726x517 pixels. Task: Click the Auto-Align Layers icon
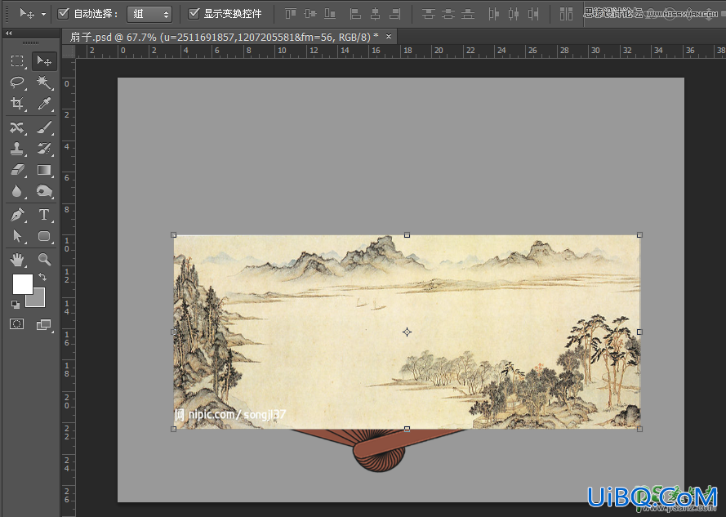[566, 14]
